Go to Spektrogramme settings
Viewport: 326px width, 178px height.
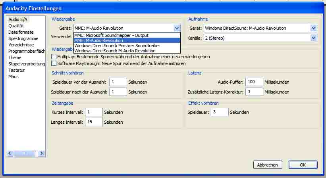[x=23, y=38]
